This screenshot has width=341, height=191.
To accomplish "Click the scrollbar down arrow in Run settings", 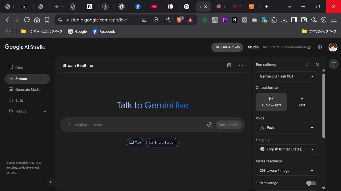I will coord(324,188).
